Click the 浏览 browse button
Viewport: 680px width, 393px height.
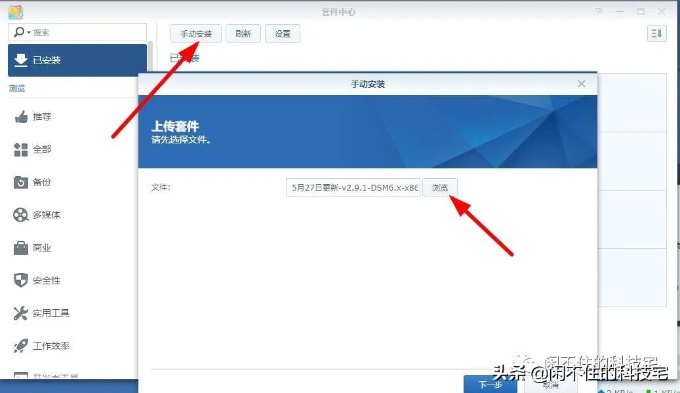click(x=439, y=187)
